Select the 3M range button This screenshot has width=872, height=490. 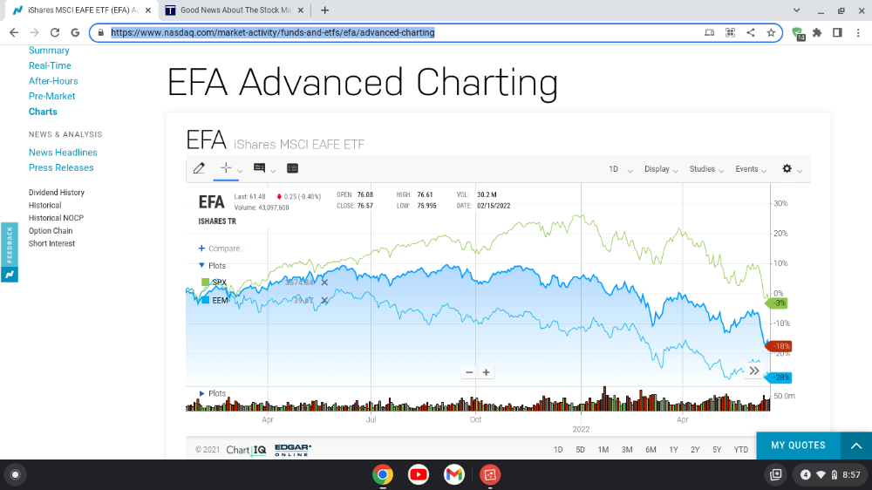(x=627, y=449)
